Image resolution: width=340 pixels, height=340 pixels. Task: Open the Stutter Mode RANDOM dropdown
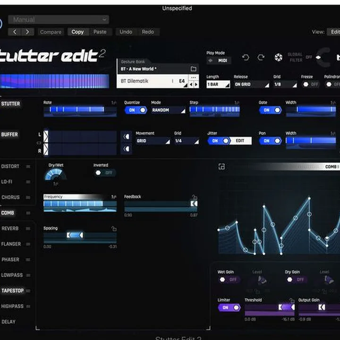[168, 110]
